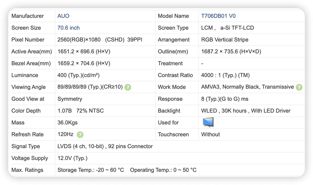Click the Viewing Angle label
Screen dimensions: 313x185
(28, 87)
